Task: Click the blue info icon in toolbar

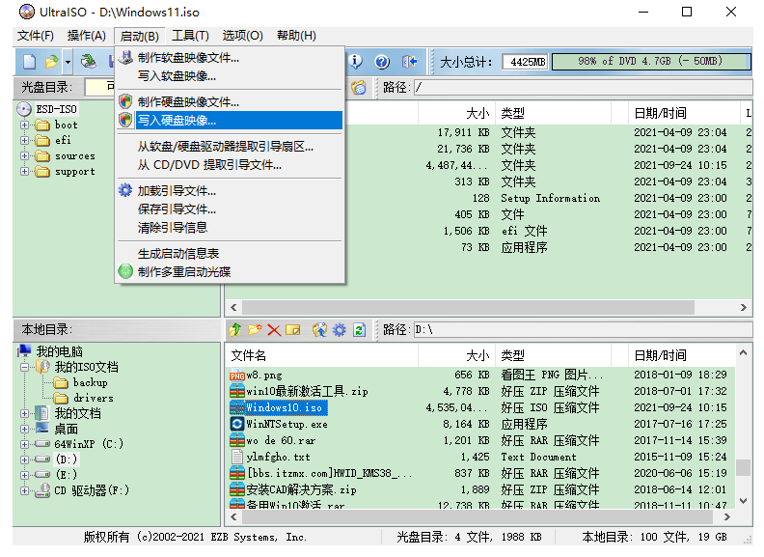Action: (x=356, y=62)
